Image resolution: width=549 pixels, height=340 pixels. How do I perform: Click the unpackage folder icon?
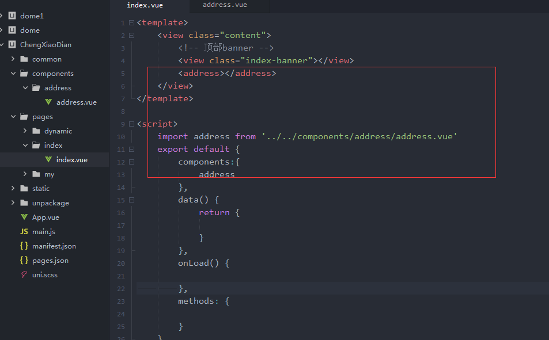pyautogui.click(x=24, y=203)
